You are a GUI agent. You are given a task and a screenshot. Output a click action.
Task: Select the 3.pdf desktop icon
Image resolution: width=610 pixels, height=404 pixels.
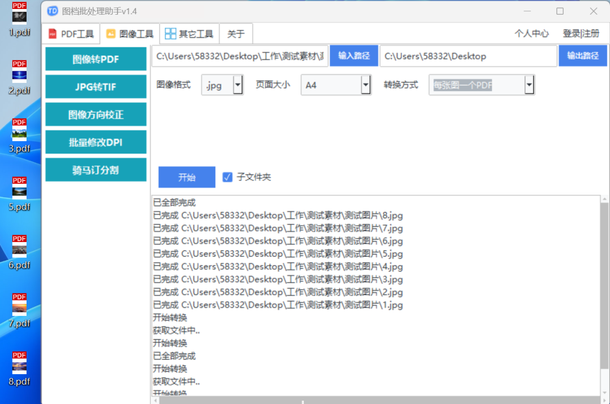pyautogui.click(x=19, y=136)
